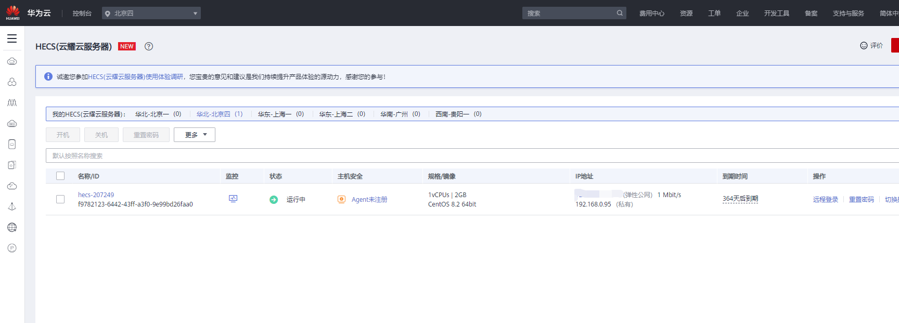This screenshot has height=323, width=899.
Task: Open the cloud with arrow sidebar icon
Action: point(12,186)
